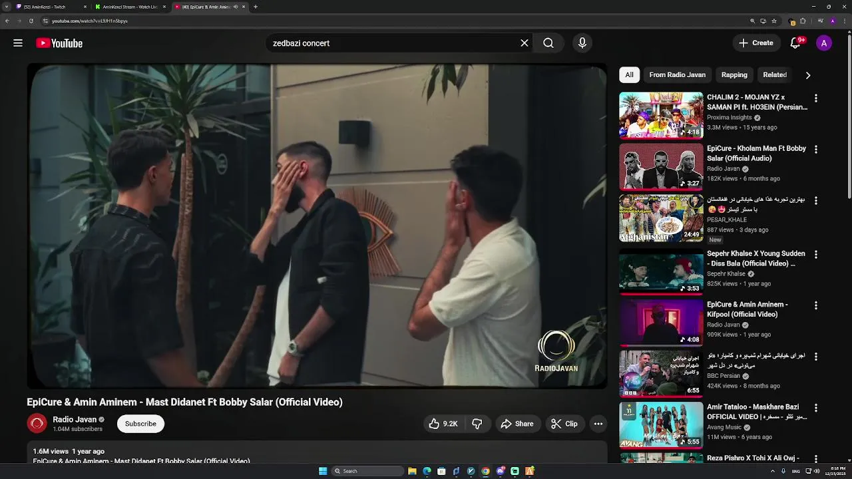Open Chrome from the taskbar

pyautogui.click(x=485, y=471)
